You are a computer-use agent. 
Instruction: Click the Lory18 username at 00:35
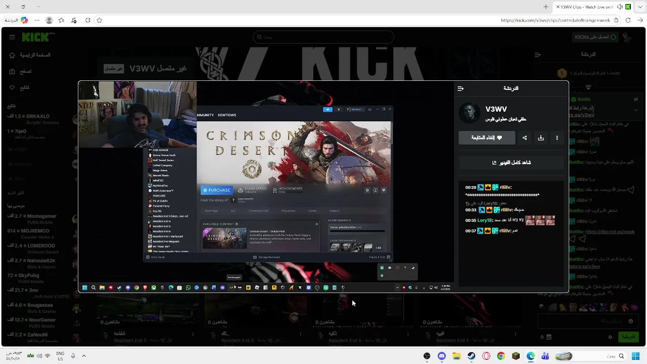pos(485,220)
